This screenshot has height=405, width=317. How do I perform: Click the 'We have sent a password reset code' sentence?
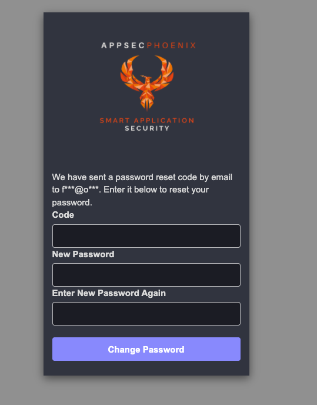click(x=142, y=177)
